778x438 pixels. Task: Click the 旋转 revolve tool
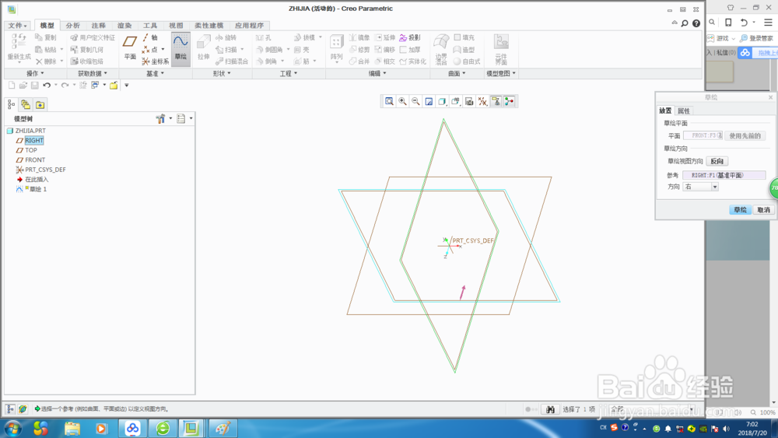pos(226,37)
